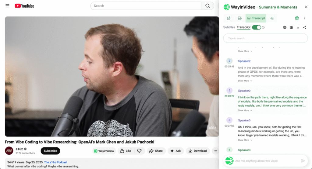
Task: Download the transcript using the download icon
Action: coord(298,27)
